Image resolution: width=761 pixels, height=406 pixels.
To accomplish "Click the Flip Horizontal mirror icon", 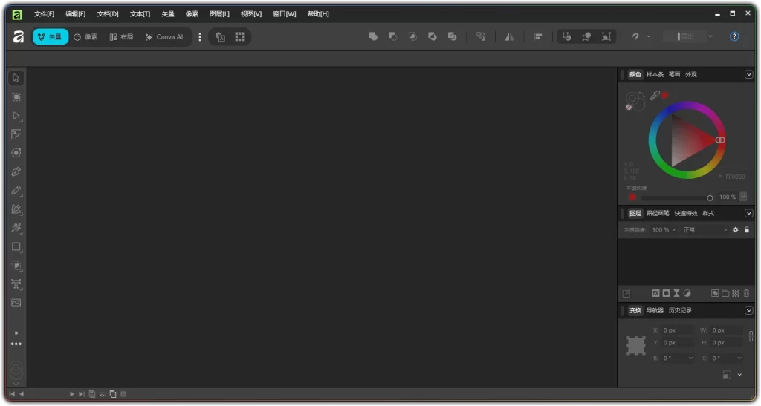I will (509, 36).
